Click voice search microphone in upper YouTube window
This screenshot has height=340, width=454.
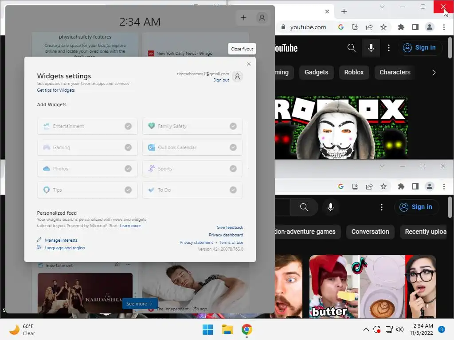click(371, 48)
